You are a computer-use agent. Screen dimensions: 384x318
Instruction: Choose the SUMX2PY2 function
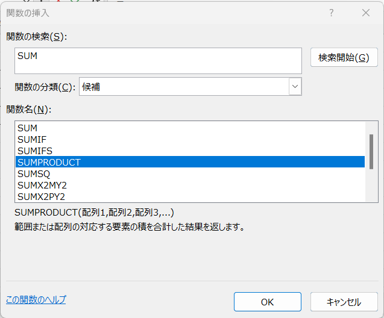pyautogui.click(x=41, y=196)
